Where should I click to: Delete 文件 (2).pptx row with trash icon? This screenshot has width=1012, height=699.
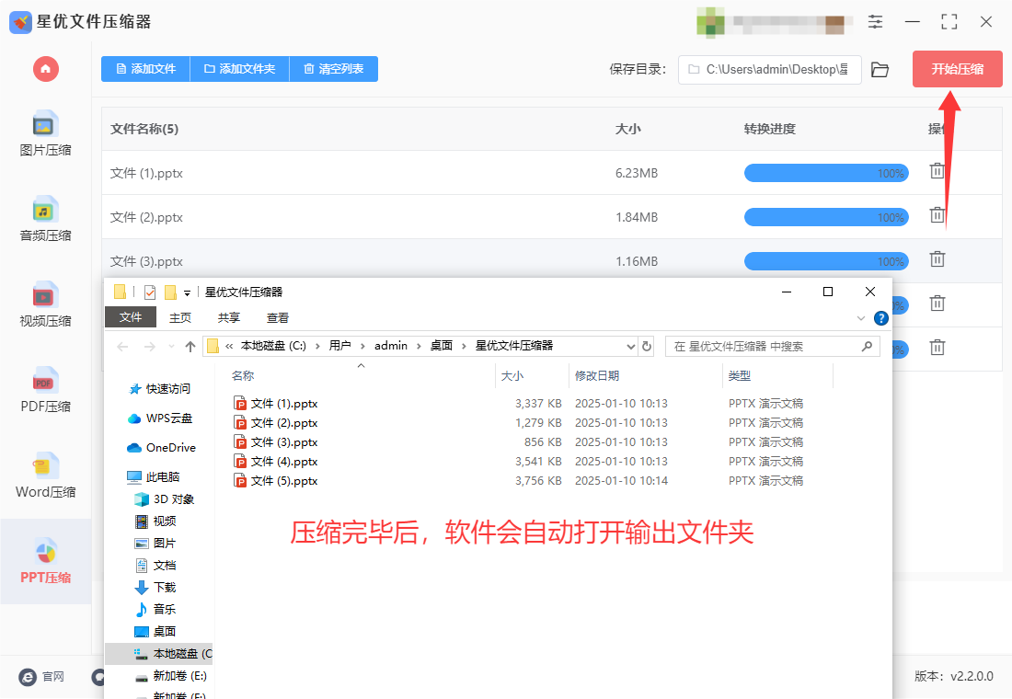[937, 215]
